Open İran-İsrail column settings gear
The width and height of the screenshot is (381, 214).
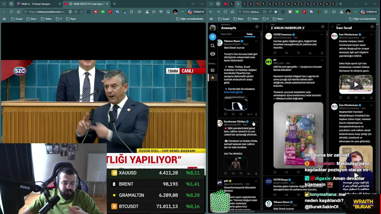pyautogui.click(x=372, y=27)
